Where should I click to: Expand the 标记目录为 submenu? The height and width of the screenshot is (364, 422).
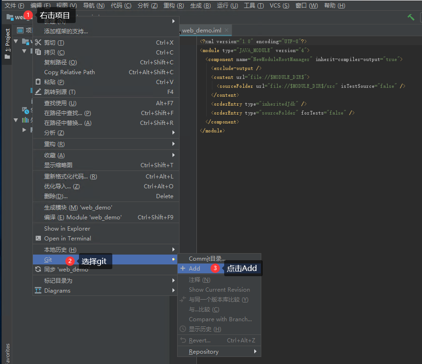tap(106, 280)
